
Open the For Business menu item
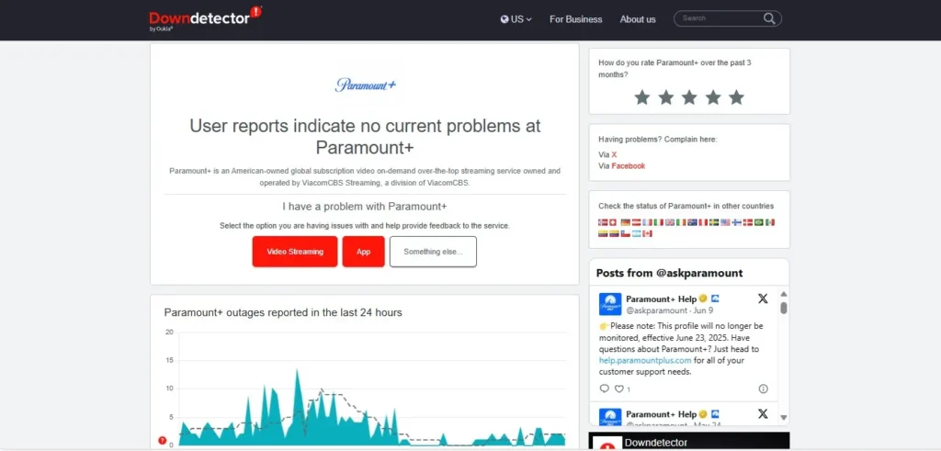click(x=575, y=19)
